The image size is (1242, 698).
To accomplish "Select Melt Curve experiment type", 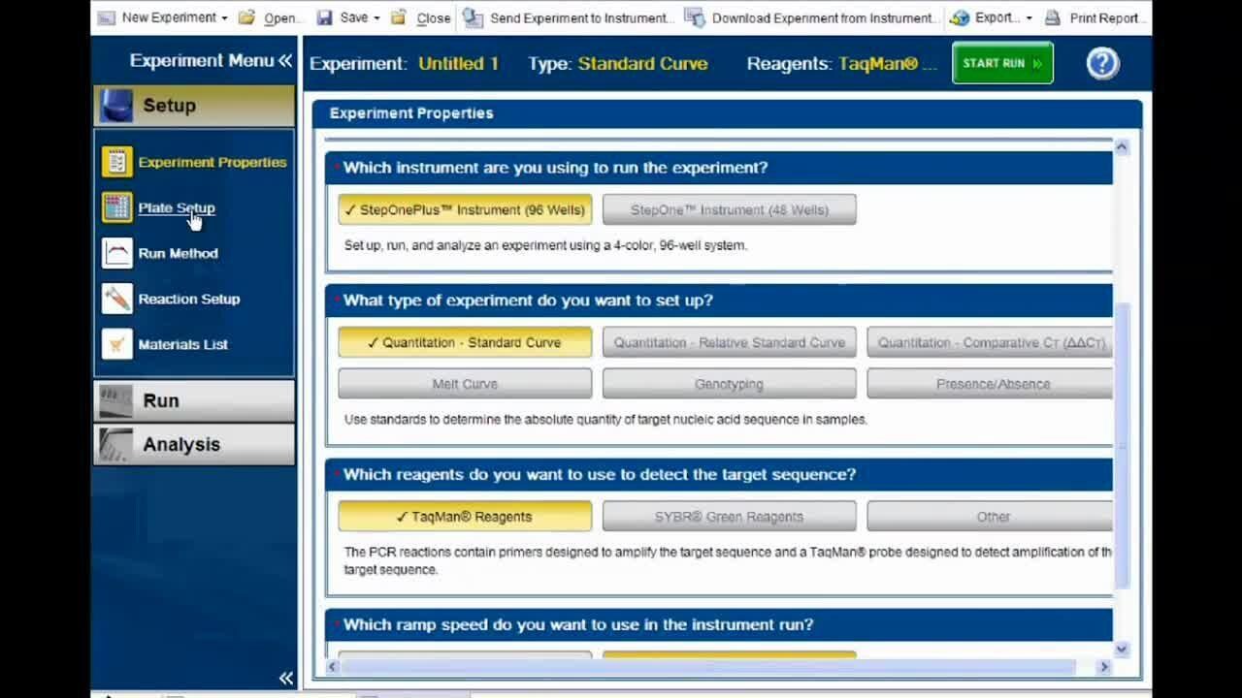I will [465, 384].
